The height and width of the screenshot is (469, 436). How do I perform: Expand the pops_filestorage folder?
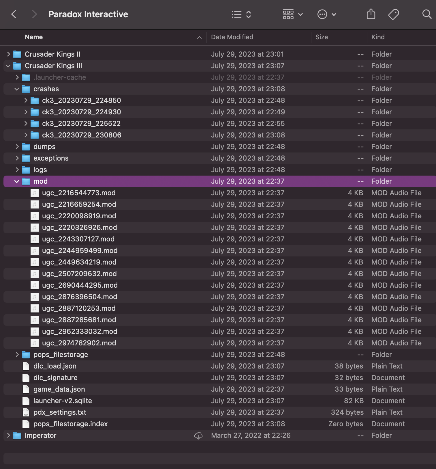(x=17, y=355)
